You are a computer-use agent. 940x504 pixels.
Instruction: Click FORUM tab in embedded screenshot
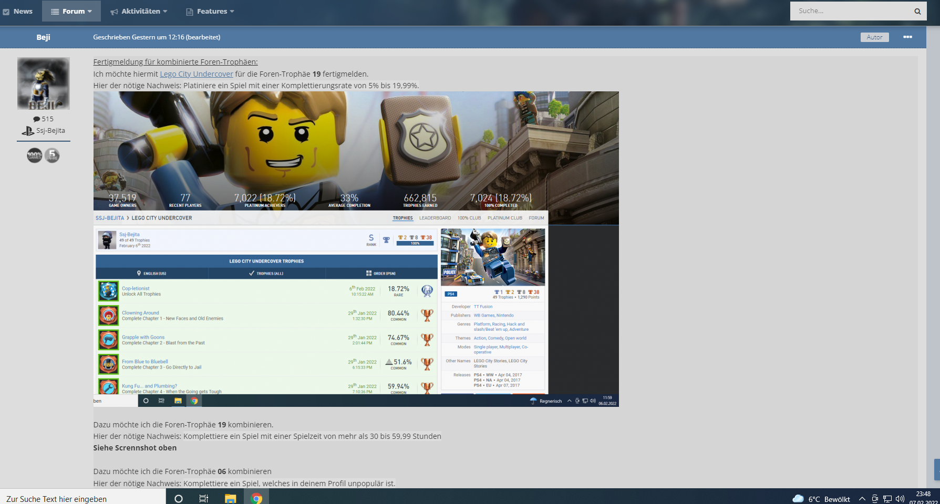536,218
